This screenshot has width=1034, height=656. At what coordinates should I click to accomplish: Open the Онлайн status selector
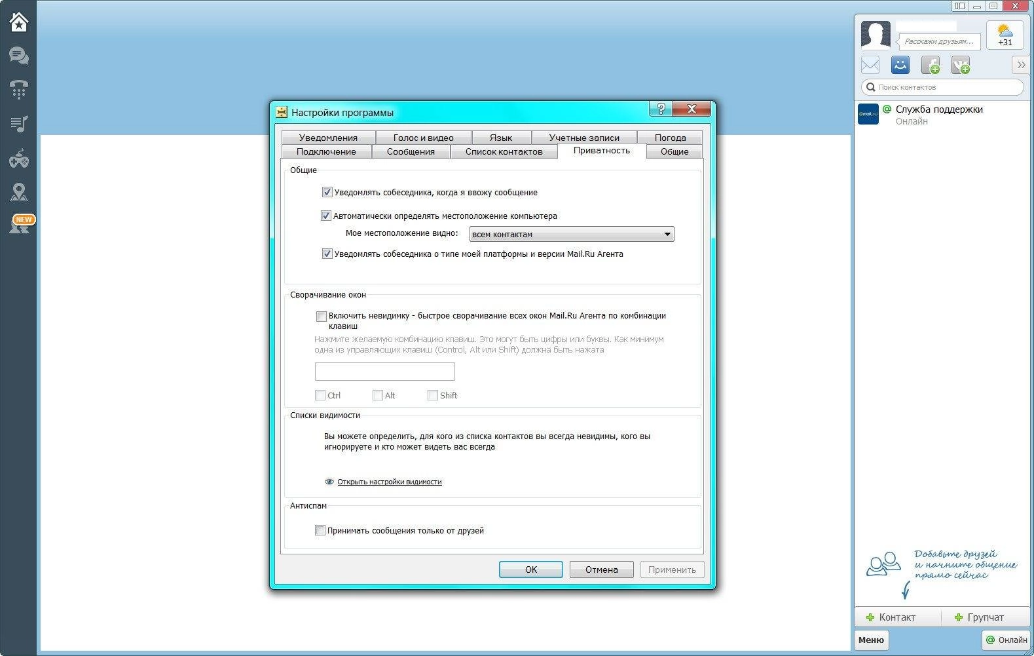(1006, 640)
